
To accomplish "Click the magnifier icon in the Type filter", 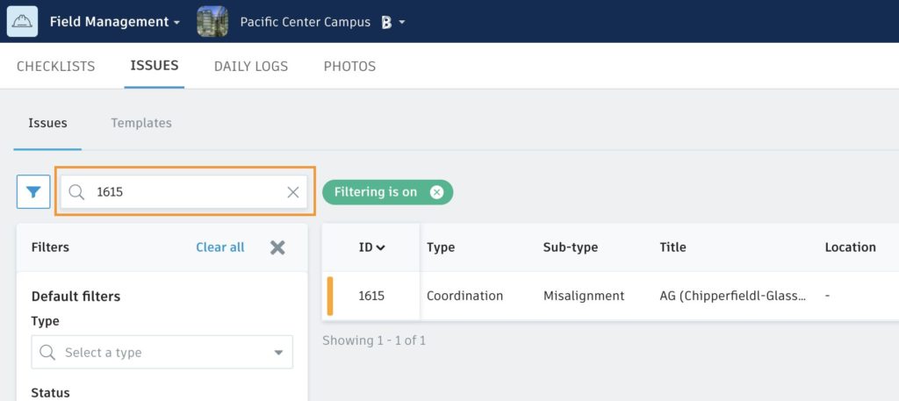I will 47,353.
